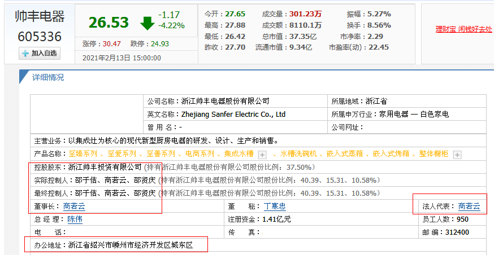Click the 公司网址 field label

tap(348, 128)
